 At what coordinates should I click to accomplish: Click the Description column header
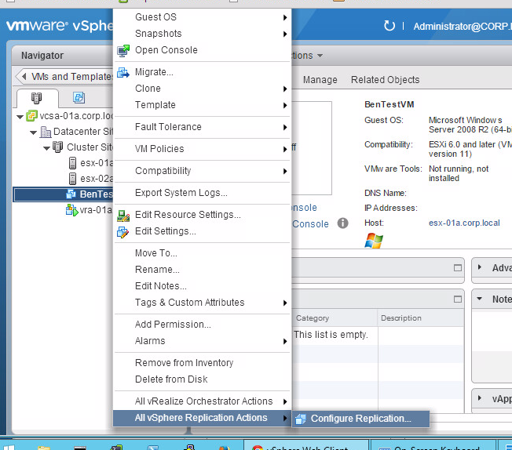coord(421,318)
